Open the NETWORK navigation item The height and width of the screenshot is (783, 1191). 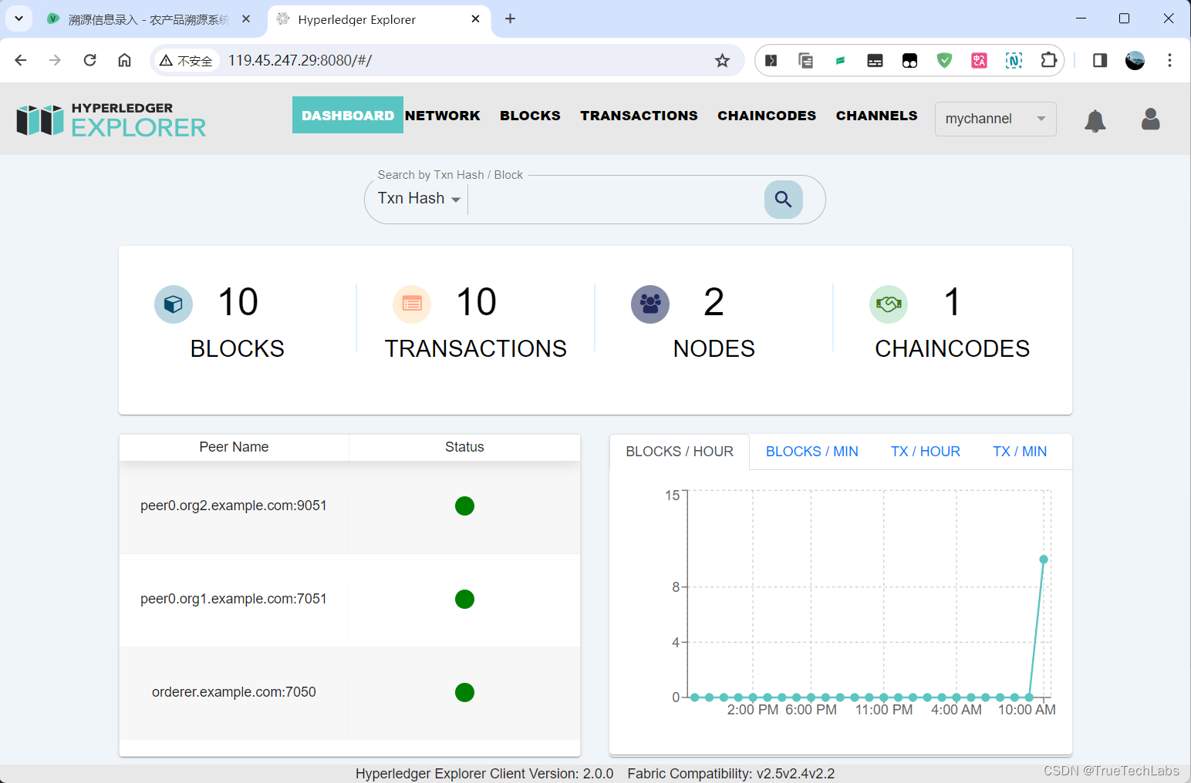tap(444, 115)
